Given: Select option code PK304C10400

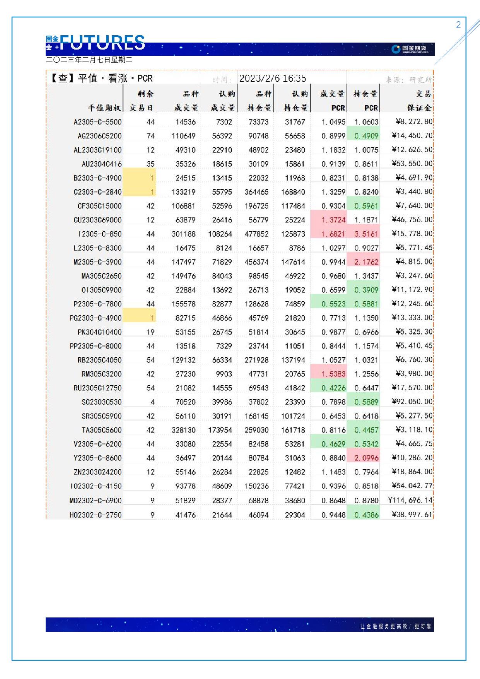Looking at the screenshot, I should click(x=99, y=332).
